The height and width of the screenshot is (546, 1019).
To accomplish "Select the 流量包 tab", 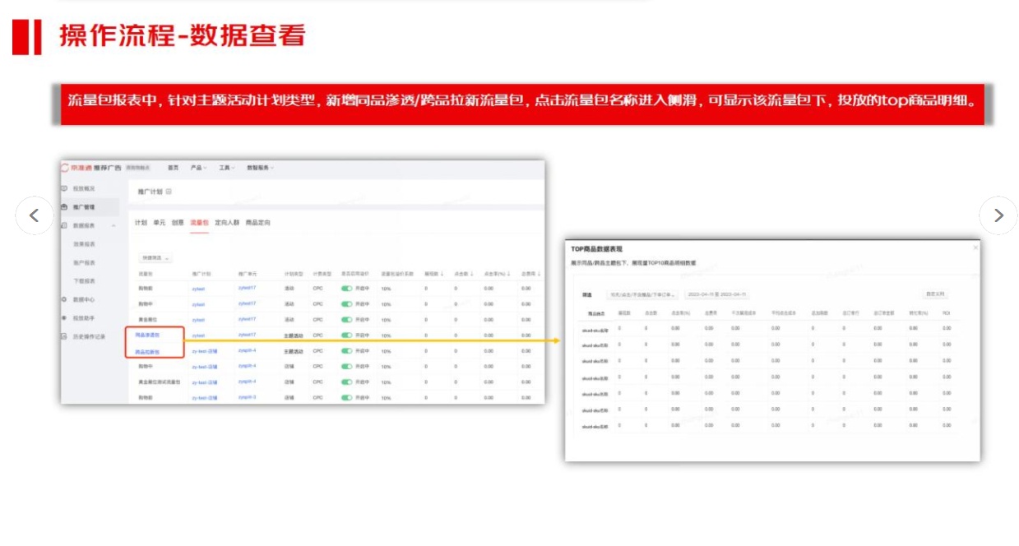I will [199, 223].
